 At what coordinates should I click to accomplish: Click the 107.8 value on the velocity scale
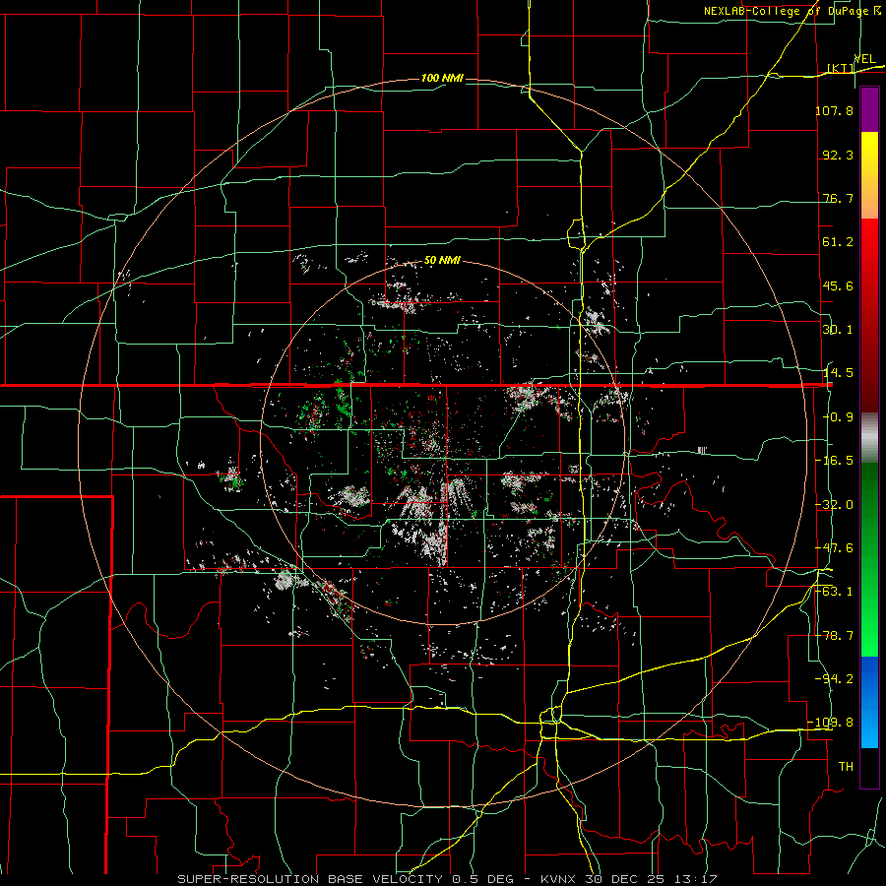(x=834, y=110)
